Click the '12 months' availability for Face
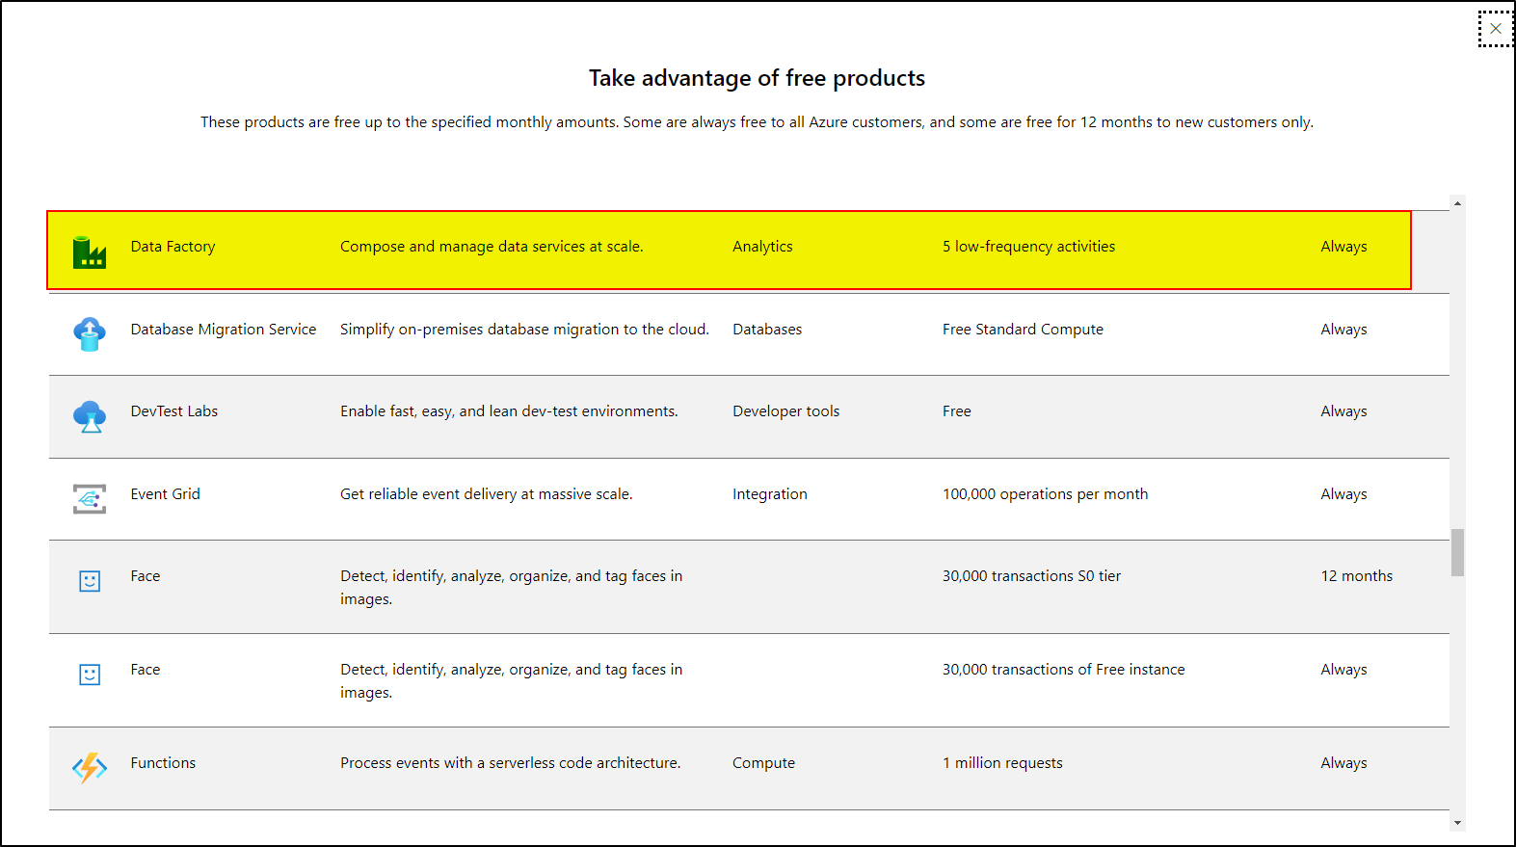Image resolution: width=1516 pixels, height=847 pixels. 1357,576
